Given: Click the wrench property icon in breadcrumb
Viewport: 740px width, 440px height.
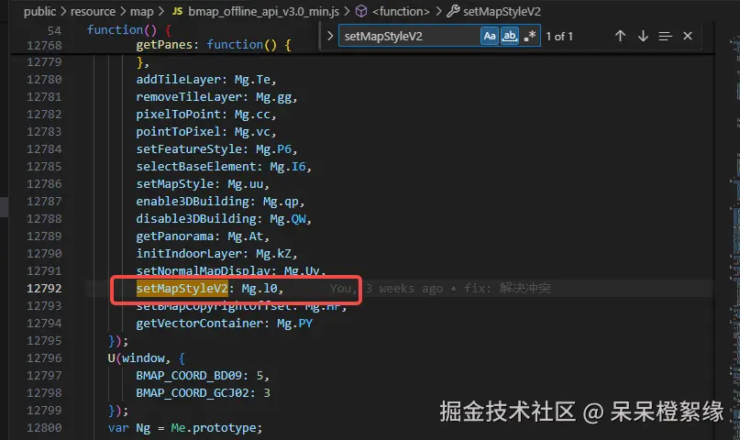Looking at the screenshot, I should [x=453, y=11].
